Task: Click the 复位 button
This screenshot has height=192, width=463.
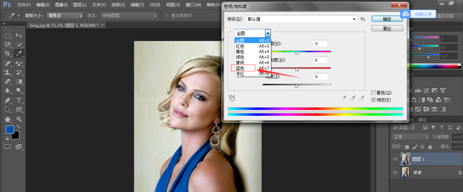Action: pyautogui.click(x=387, y=29)
